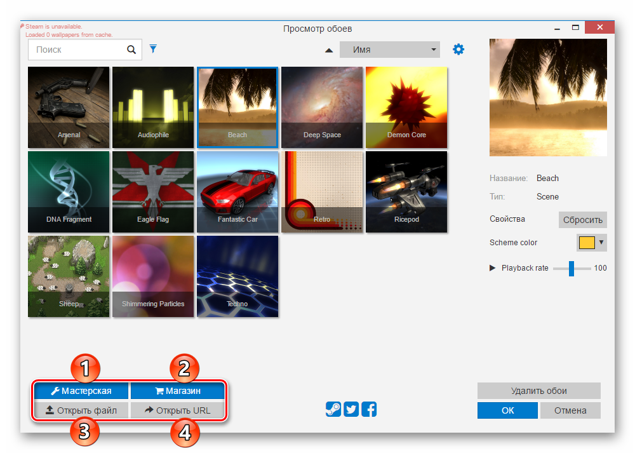The image size is (635, 453).
Task: Select the DNA Fragment wallpaper
Action: click(69, 192)
